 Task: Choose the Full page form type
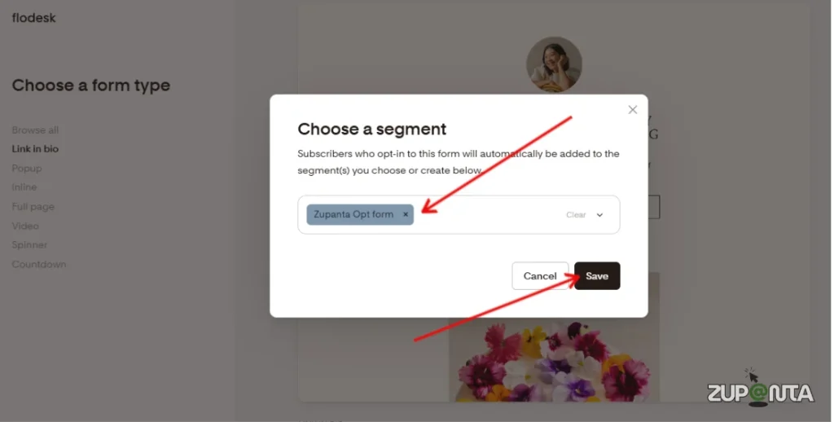click(33, 206)
